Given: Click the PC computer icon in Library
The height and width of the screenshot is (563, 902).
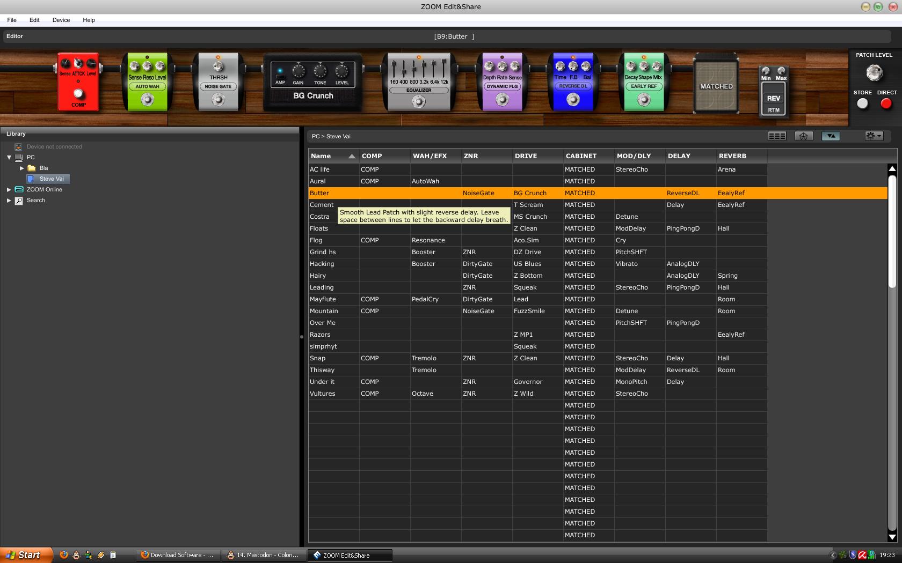Looking at the screenshot, I should pyautogui.click(x=19, y=158).
